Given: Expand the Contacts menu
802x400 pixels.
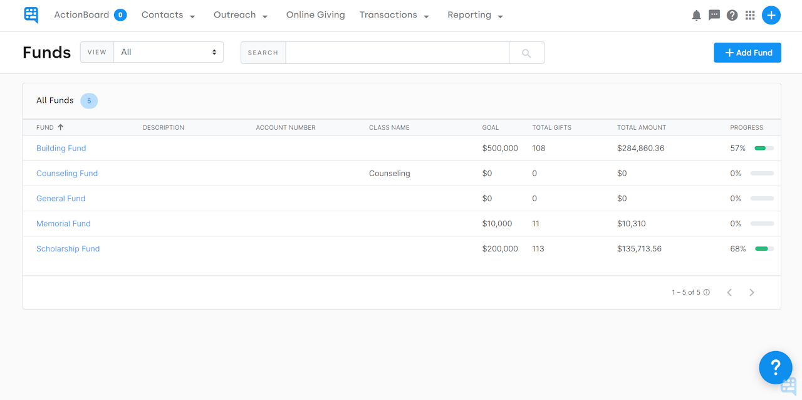Looking at the screenshot, I should 168,15.
